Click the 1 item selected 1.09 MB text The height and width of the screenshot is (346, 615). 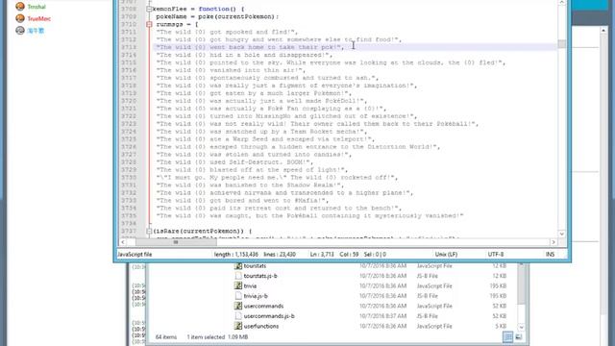pos(217,337)
